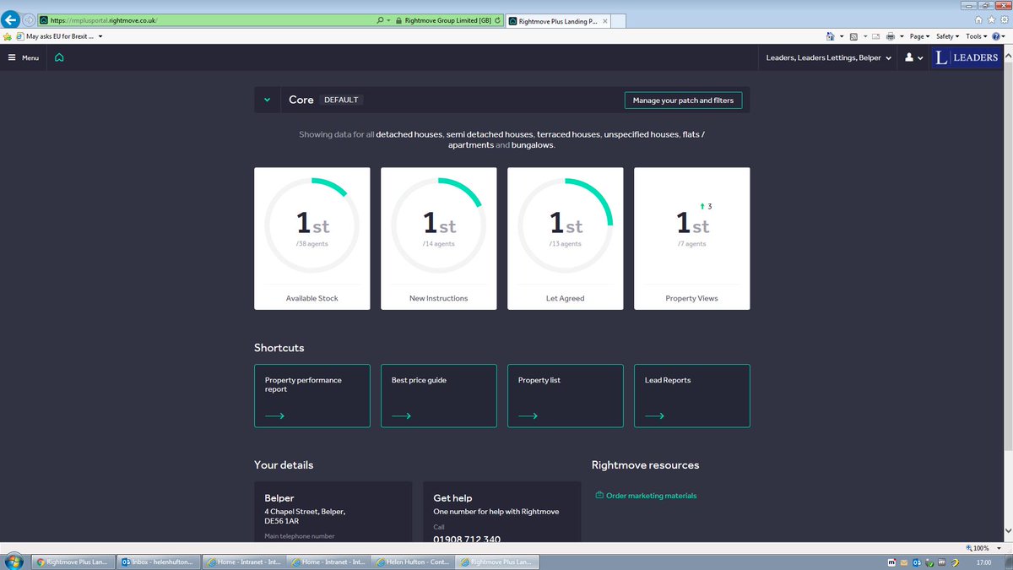Click the arrow icon in Lead Reports tile
The width and height of the screenshot is (1013, 570).
click(x=654, y=415)
